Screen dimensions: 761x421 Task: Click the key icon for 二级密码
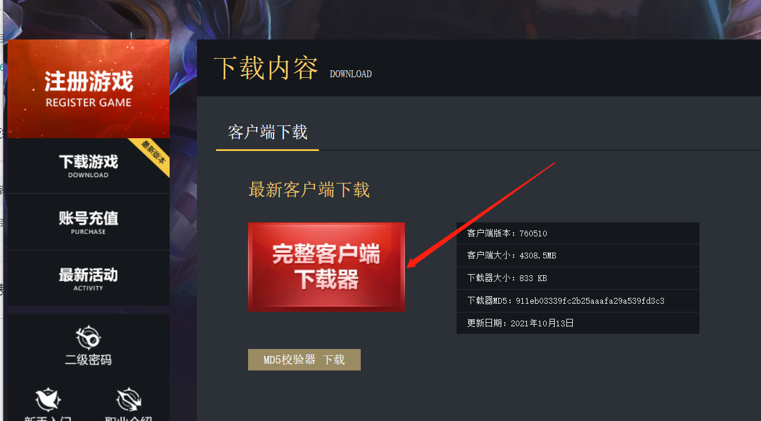[x=88, y=337]
